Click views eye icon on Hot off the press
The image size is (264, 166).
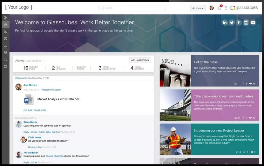point(250,83)
